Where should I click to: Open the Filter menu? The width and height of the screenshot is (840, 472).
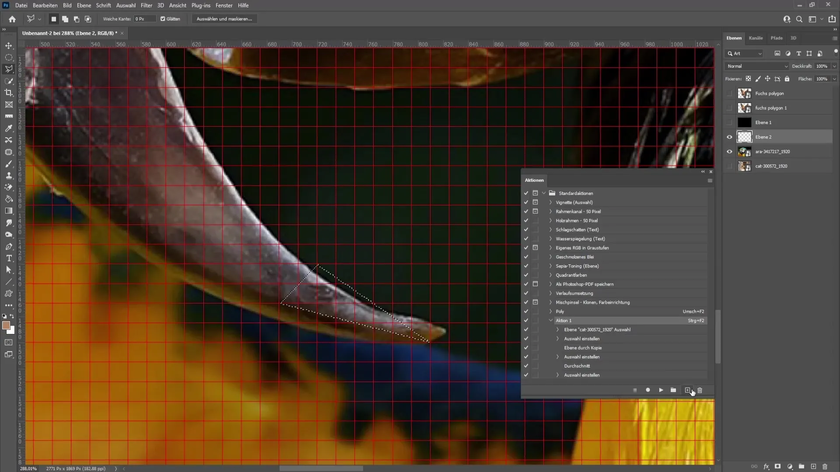point(146,5)
